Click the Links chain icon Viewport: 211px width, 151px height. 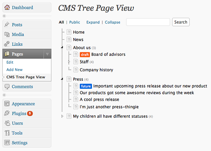pos(7,44)
